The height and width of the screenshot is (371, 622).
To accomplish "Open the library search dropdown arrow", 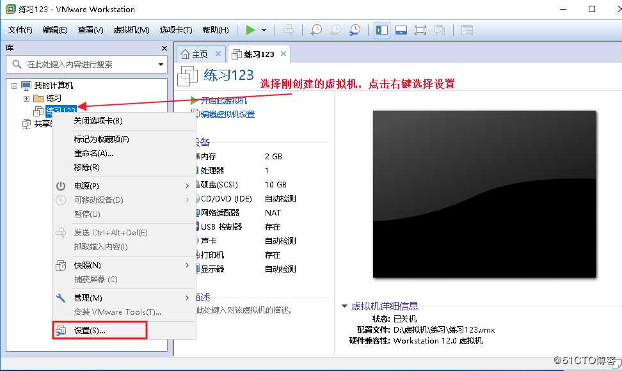I will coord(161,64).
